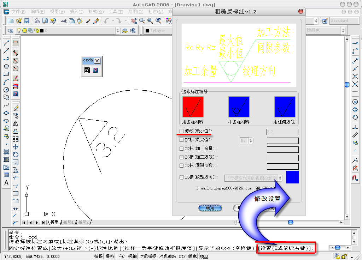Image resolution: width=362 pixels, height=260 pixels.
Task: Open the 平行标注代号的视图投影面 texture direction dropdown
Action: 280,178
